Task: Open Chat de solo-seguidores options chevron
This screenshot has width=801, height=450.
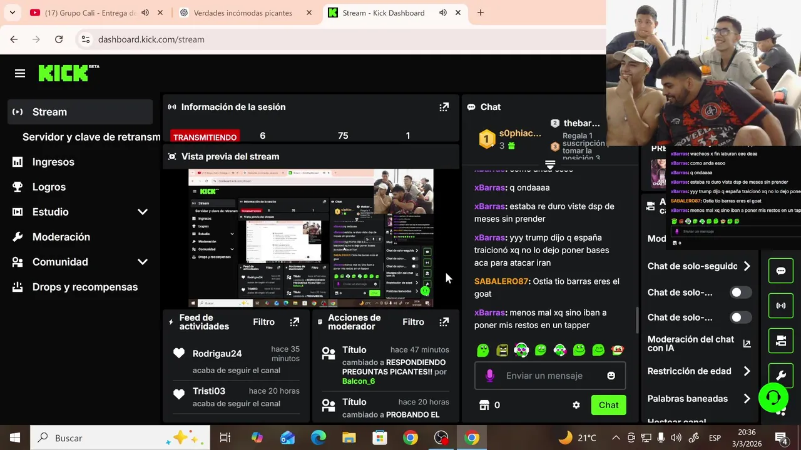Action: (747, 266)
